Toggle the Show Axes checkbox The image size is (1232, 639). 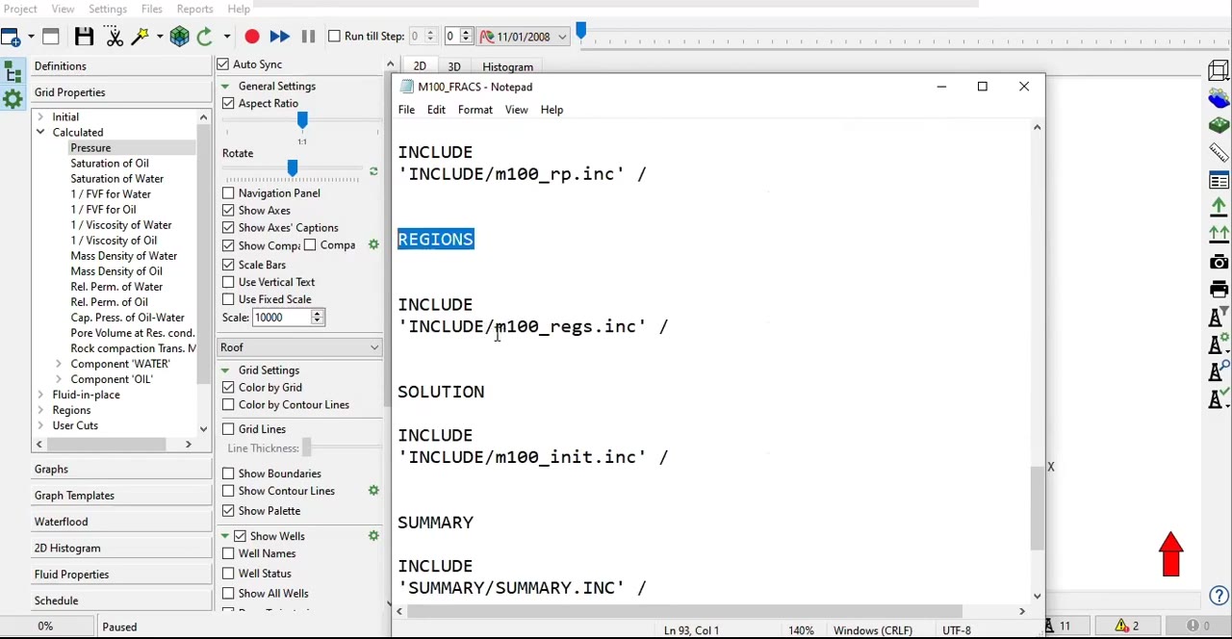click(228, 211)
